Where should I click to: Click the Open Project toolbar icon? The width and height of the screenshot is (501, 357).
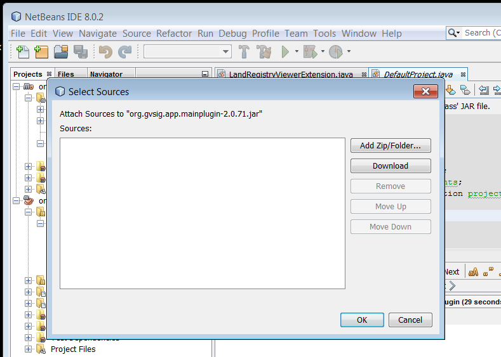click(x=61, y=52)
